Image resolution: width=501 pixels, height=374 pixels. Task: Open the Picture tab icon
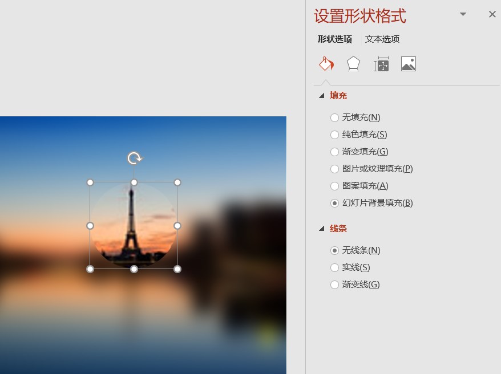409,64
